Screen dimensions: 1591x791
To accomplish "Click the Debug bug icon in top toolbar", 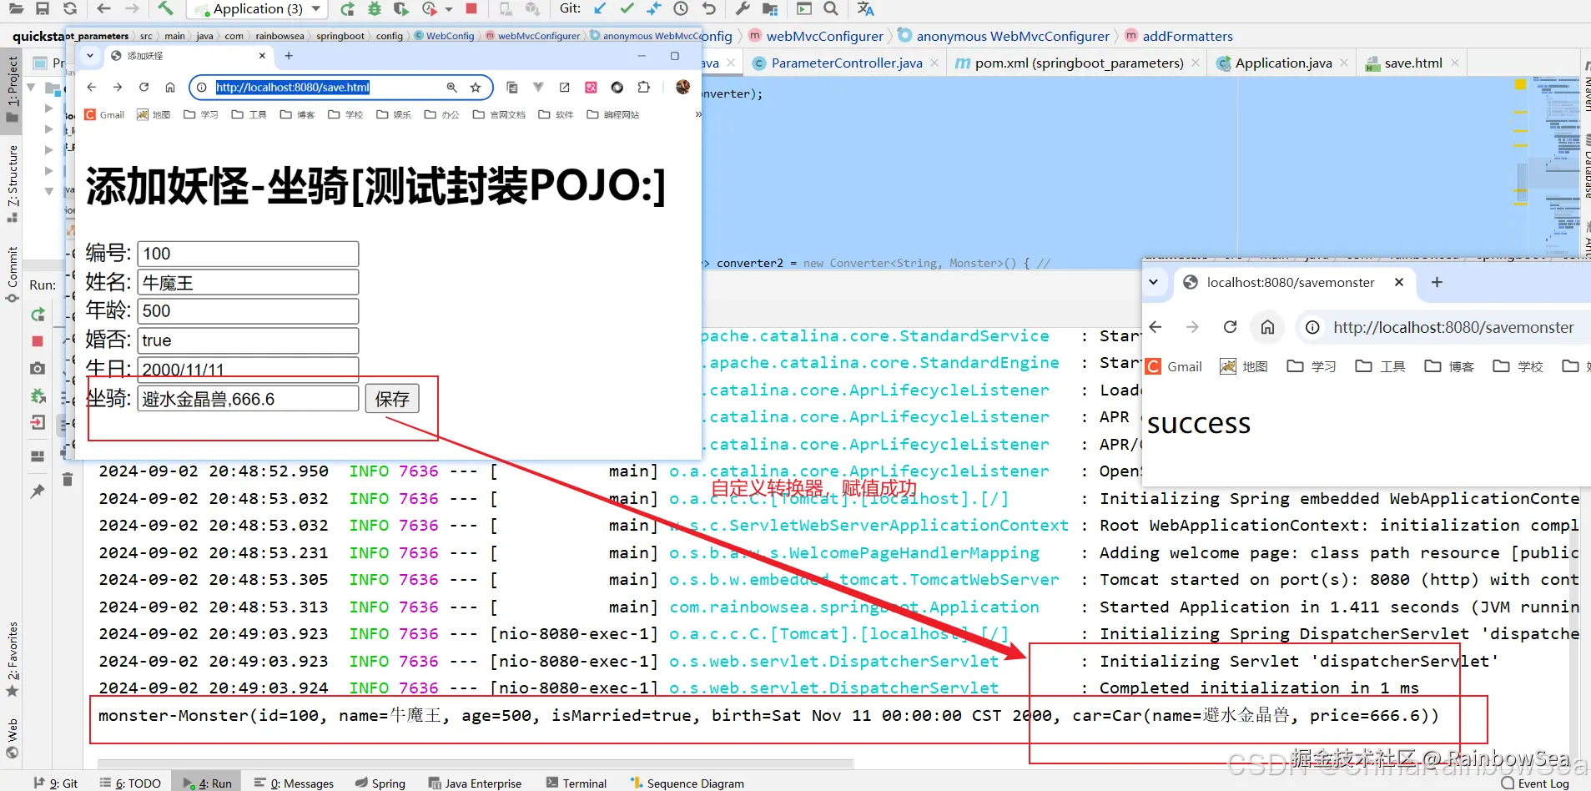I will click(375, 9).
